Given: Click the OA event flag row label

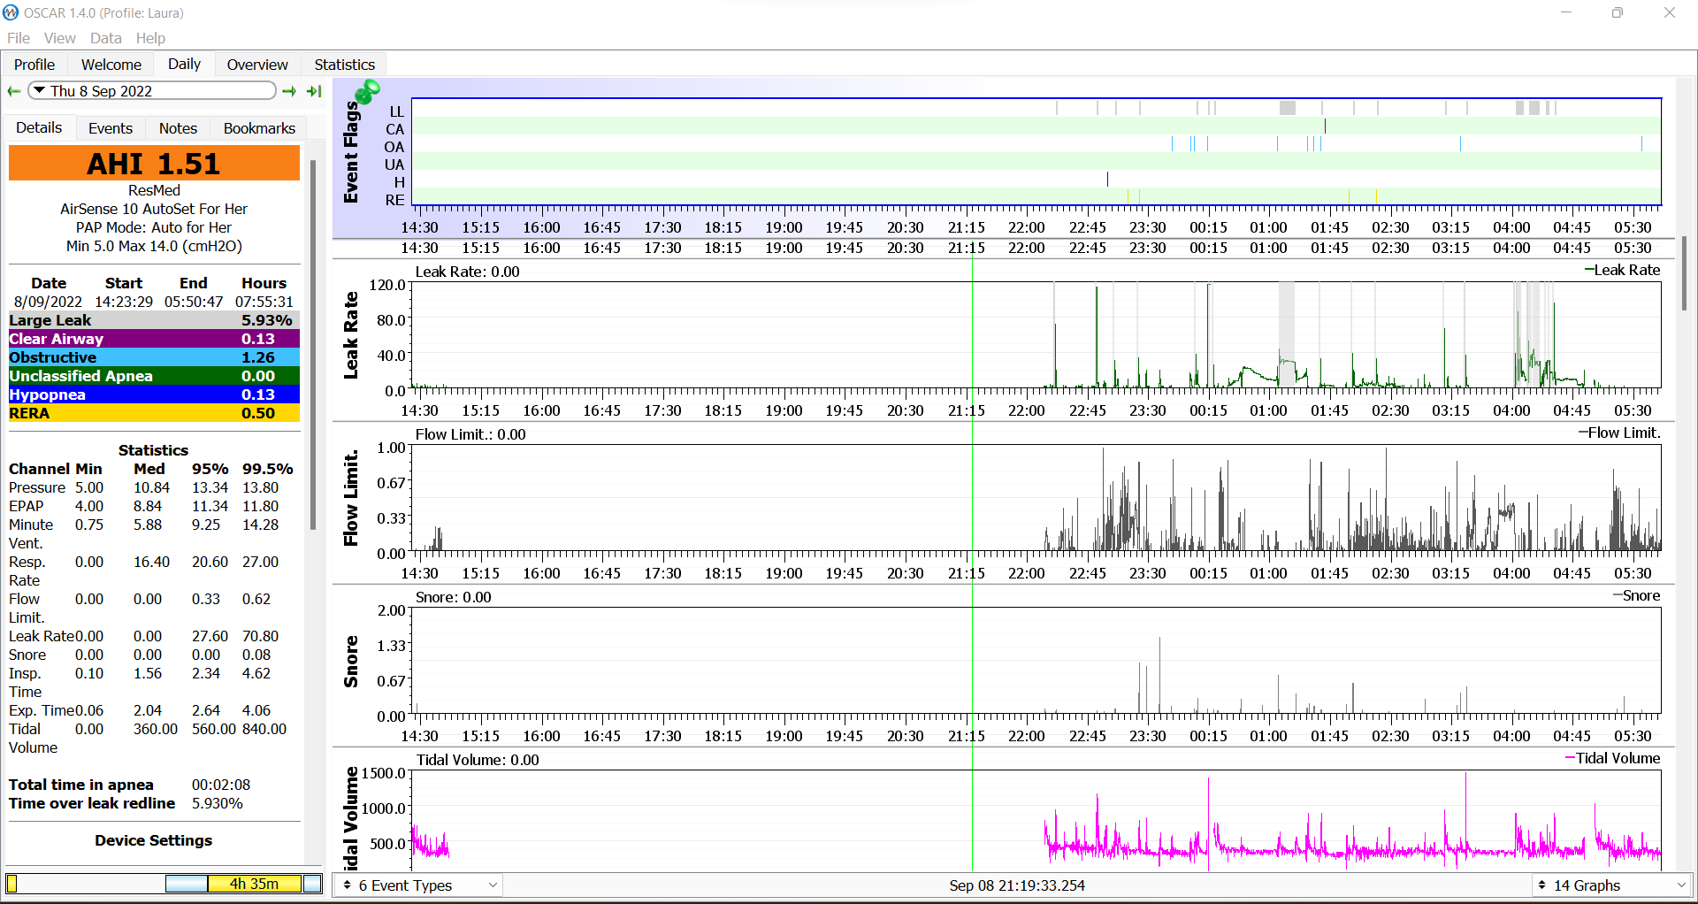Looking at the screenshot, I should click(x=394, y=147).
